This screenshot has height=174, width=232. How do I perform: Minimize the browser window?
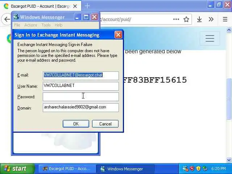(210, 5)
